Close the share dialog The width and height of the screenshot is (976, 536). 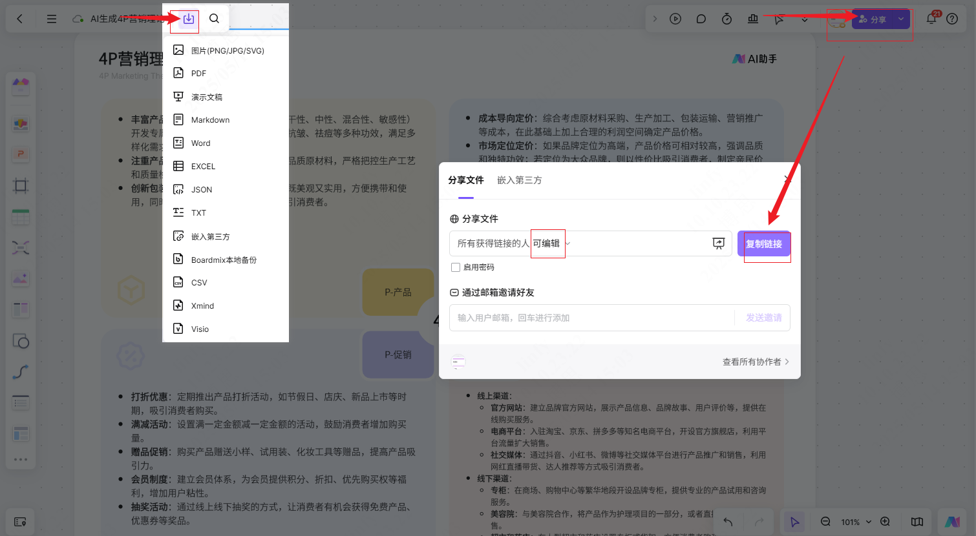[x=787, y=180]
